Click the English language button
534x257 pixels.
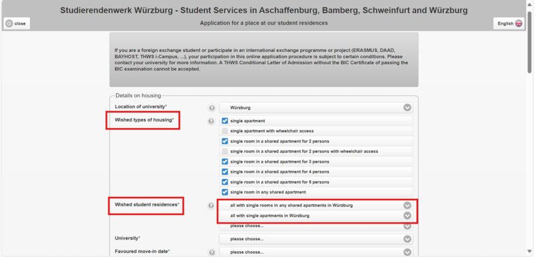click(509, 23)
